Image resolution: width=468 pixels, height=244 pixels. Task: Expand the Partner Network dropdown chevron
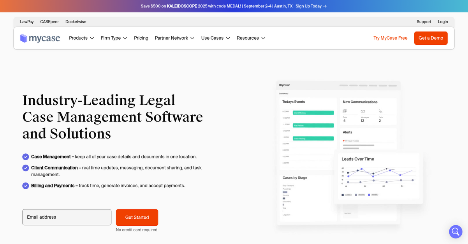tap(192, 38)
